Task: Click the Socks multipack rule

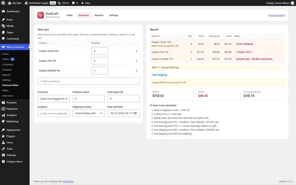Action: (x=245, y=44)
